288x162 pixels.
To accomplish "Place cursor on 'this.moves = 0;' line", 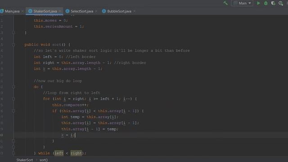I will [51, 20].
